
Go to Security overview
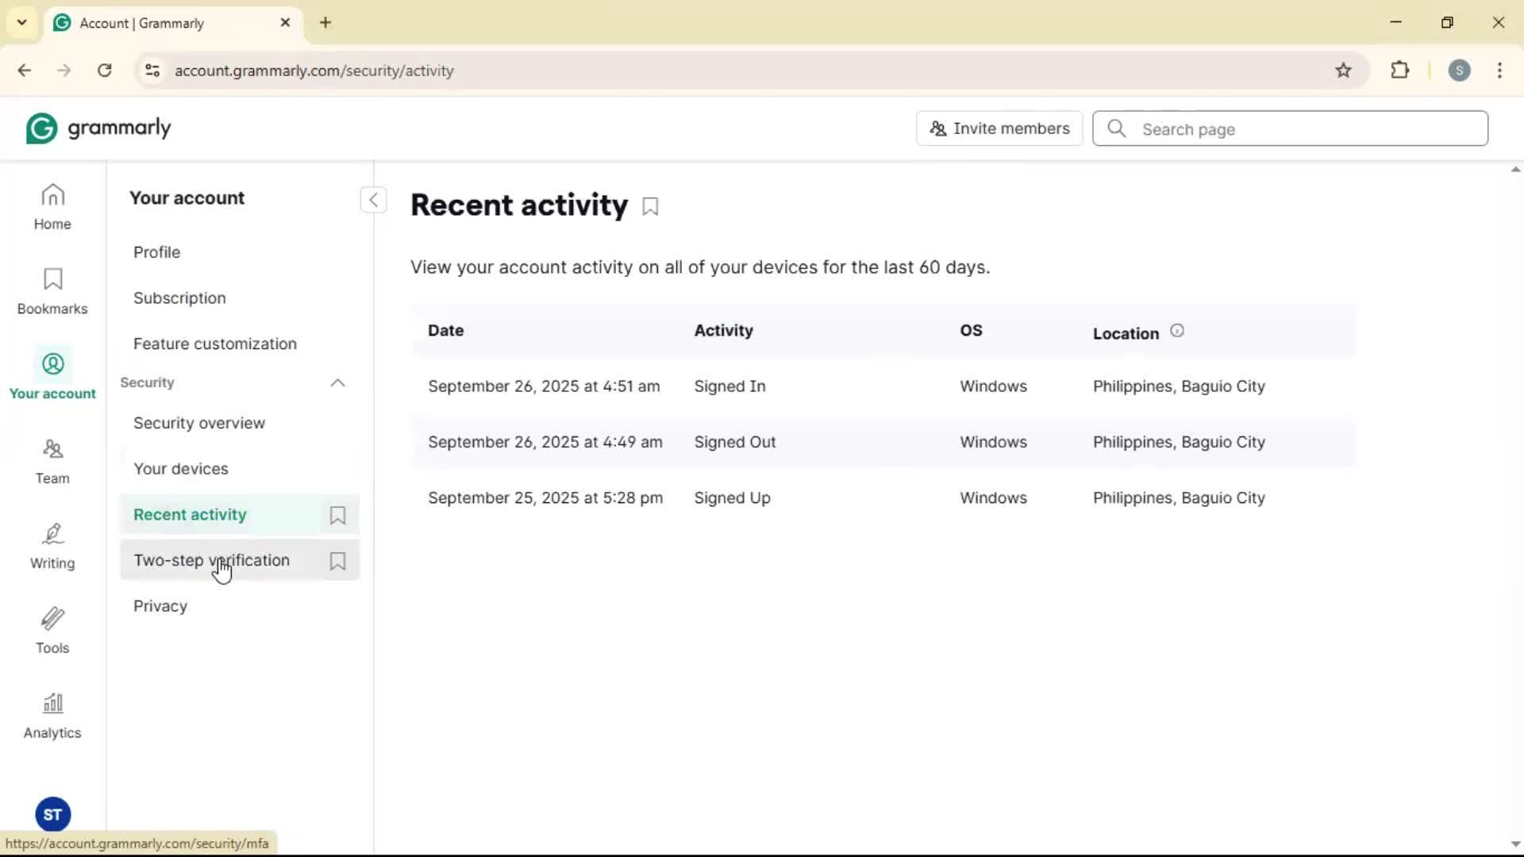tap(199, 423)
